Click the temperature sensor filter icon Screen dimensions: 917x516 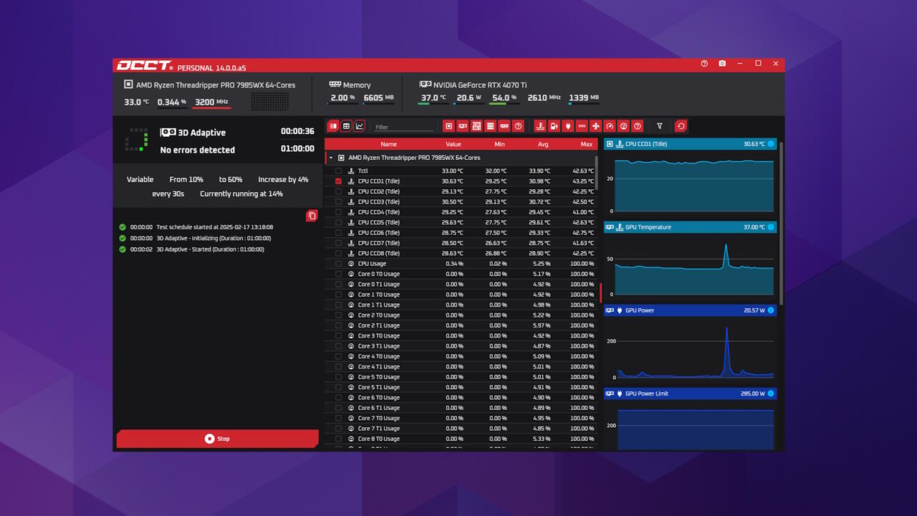pyautogui.click(x=540, y=126)
